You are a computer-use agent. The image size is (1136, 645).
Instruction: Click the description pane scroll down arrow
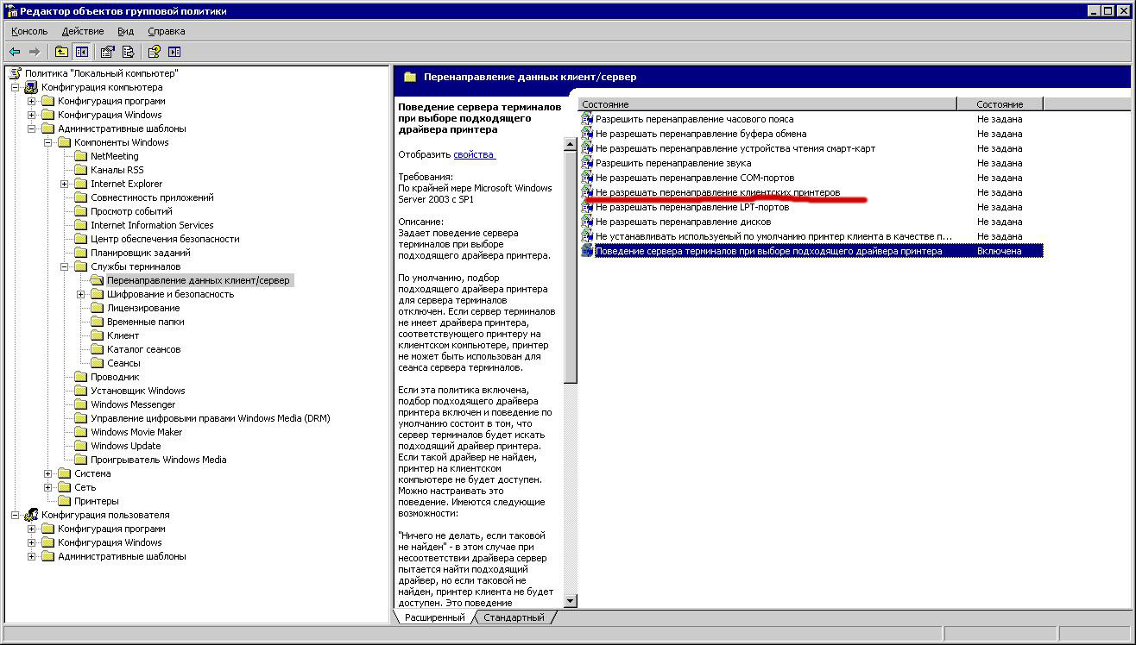570,600
